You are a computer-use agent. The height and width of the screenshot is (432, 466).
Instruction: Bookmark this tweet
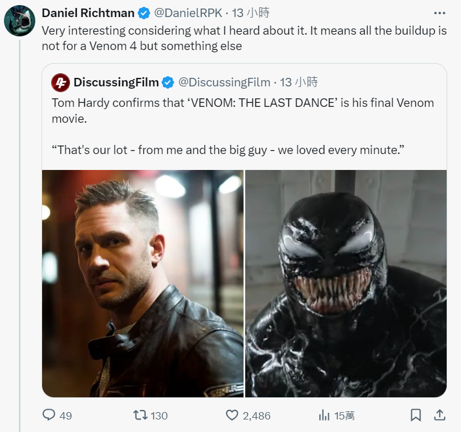[x=416, y=416]
